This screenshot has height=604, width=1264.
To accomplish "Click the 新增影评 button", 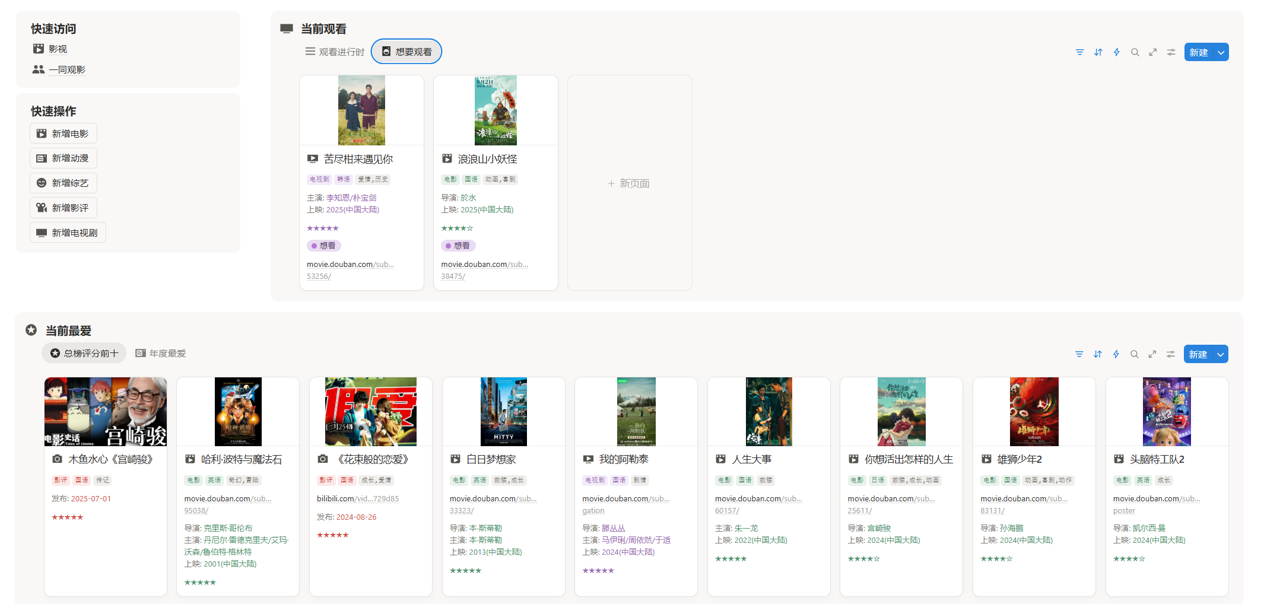I will click(63, 208).
